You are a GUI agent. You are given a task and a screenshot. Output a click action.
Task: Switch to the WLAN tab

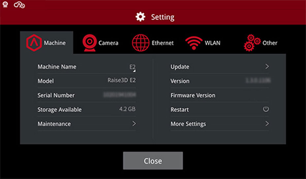coord(203,43)
